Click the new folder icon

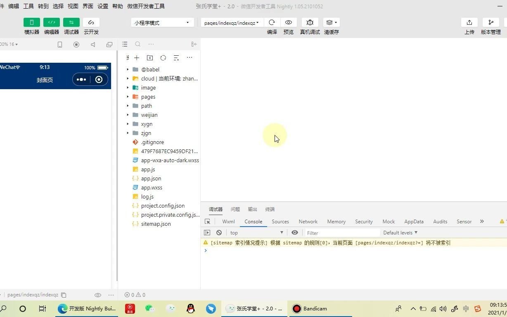tap(150, 58)
